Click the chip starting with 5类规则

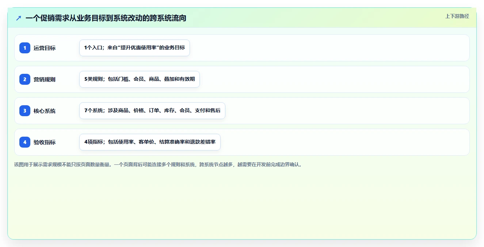140,79
